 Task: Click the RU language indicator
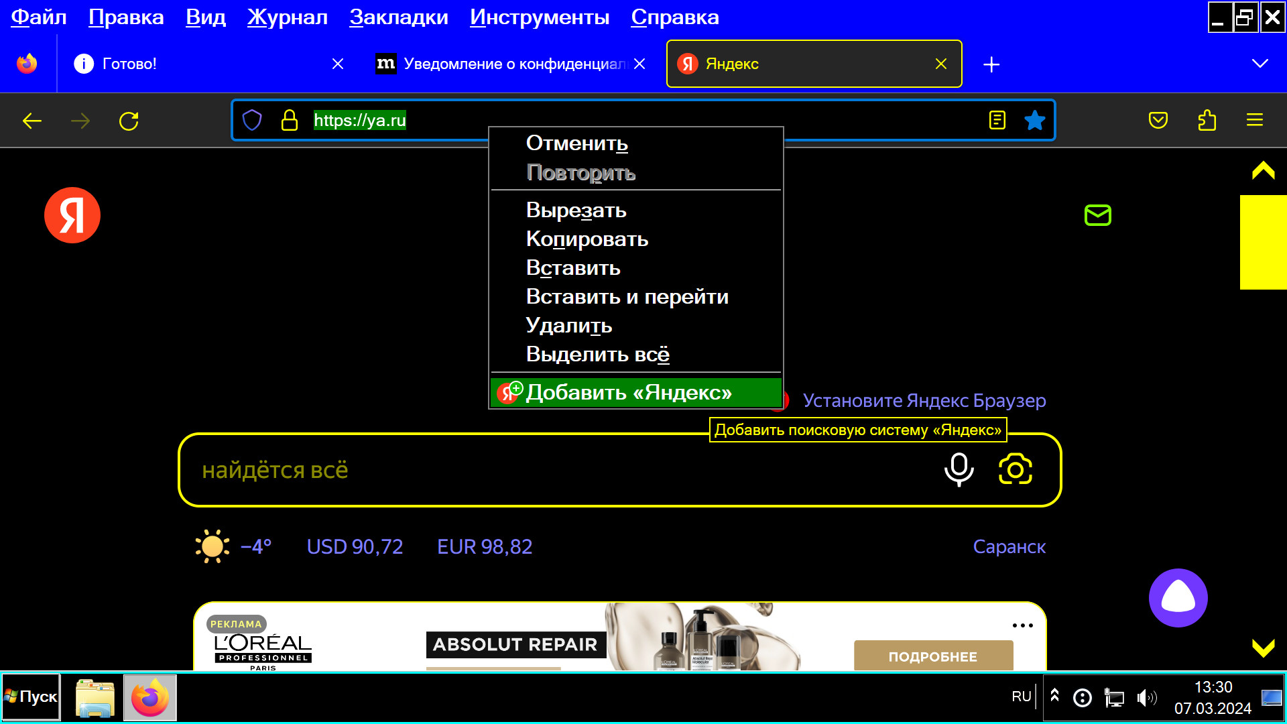[x=1022, y=697]
